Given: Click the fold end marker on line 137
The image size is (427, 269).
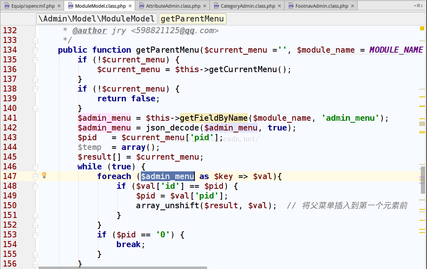Looking at the screenshot, I should [x=35, y=79].
